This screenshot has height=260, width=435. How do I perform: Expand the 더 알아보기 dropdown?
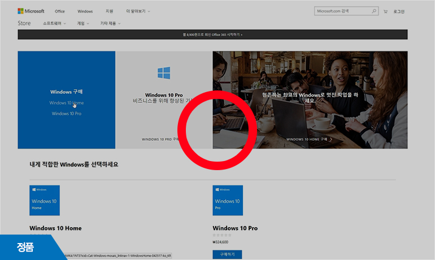138,11
